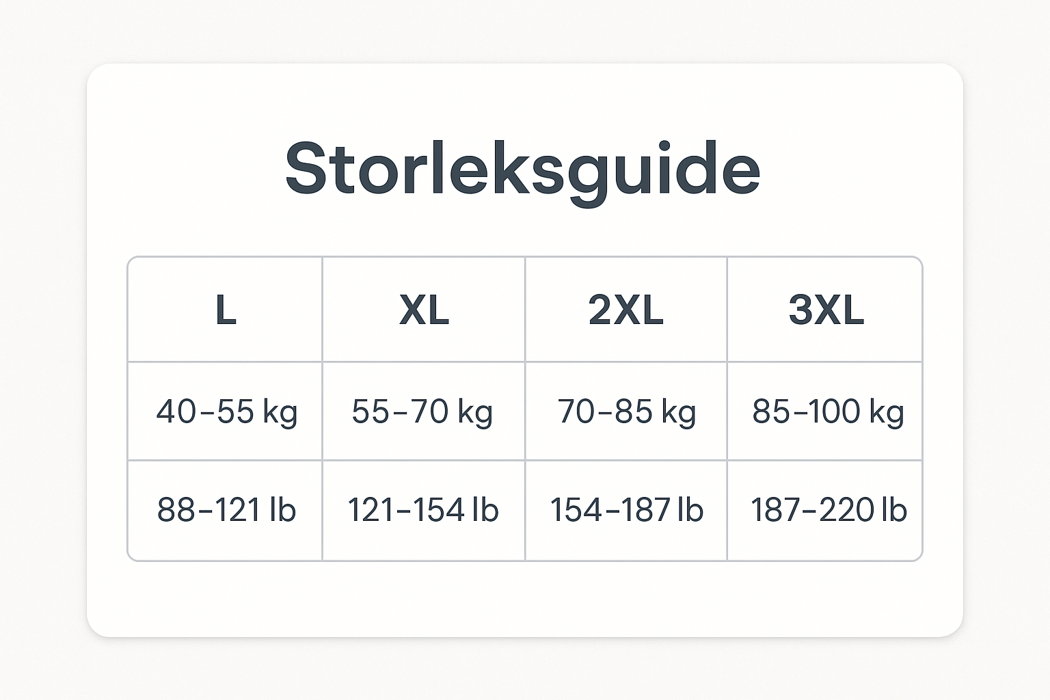This screenshot has height=700, width=1050.
Task: Select the 70–85 kg weight cell
Action: pos(626,412)
